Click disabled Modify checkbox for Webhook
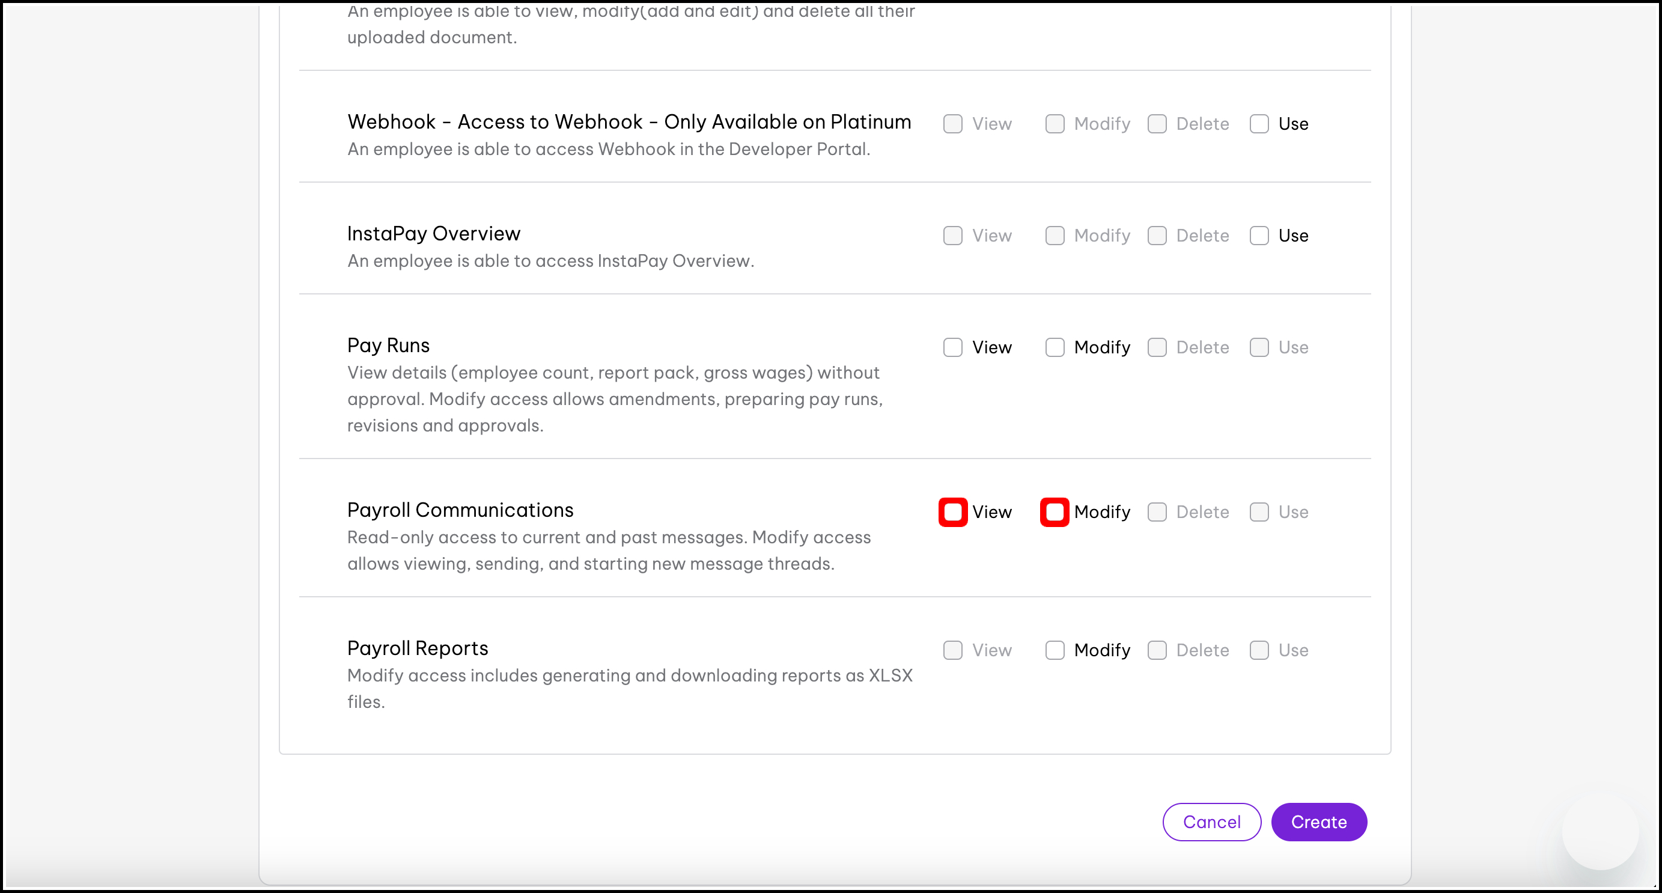Image resolution: width=1662 pixels, height=893 pixels. pos(1055,124)
